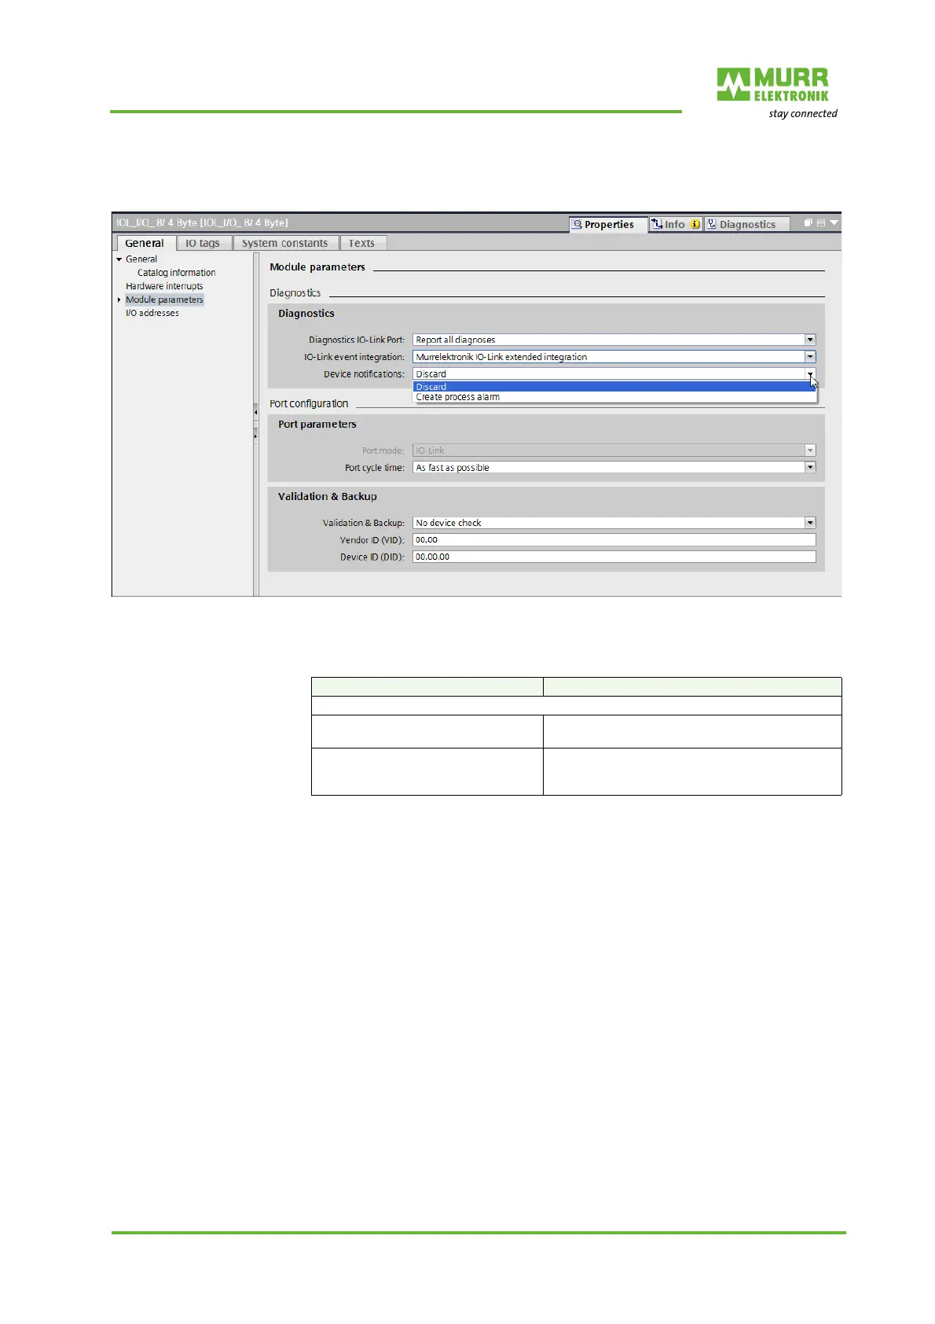Click the 'Module parameters' section heading
Image resolution: width=935 pixels, height=1324 pixels.
317,267
